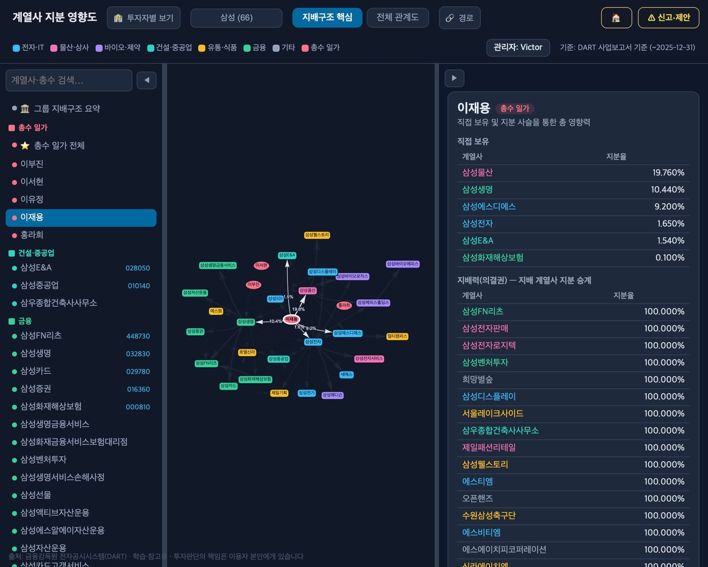The width and height of the screenshot is (708, 567).
Task: Toggle the right detail panel arrow button
Action: pos(454,78)
